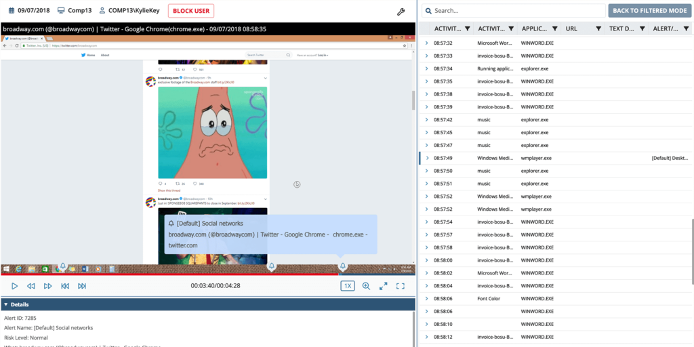Fast forward the session playback

pos(48,286)
